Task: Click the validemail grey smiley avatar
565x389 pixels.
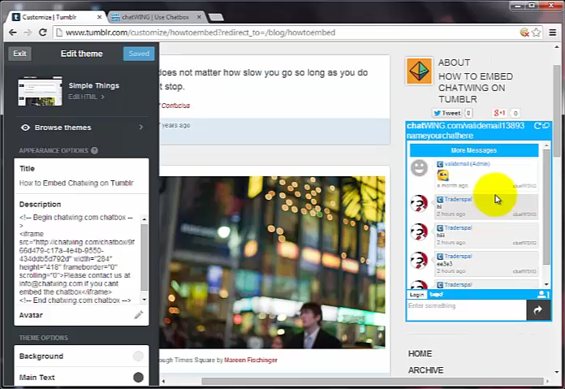Action: tap(420, 168)
